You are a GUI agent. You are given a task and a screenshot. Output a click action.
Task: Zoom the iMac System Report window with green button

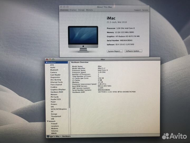[x=53, y=60]
